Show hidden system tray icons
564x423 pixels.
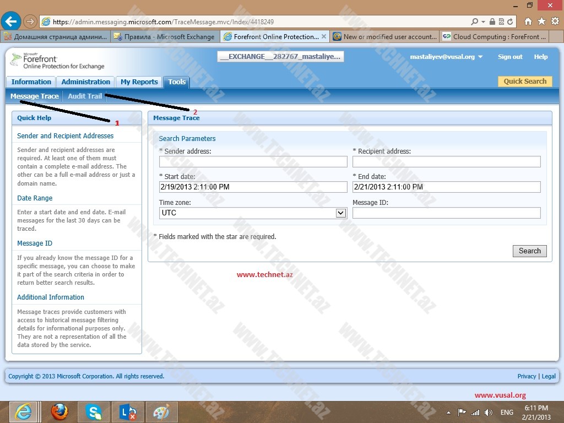pyautogui.click(x=449, y=413)
